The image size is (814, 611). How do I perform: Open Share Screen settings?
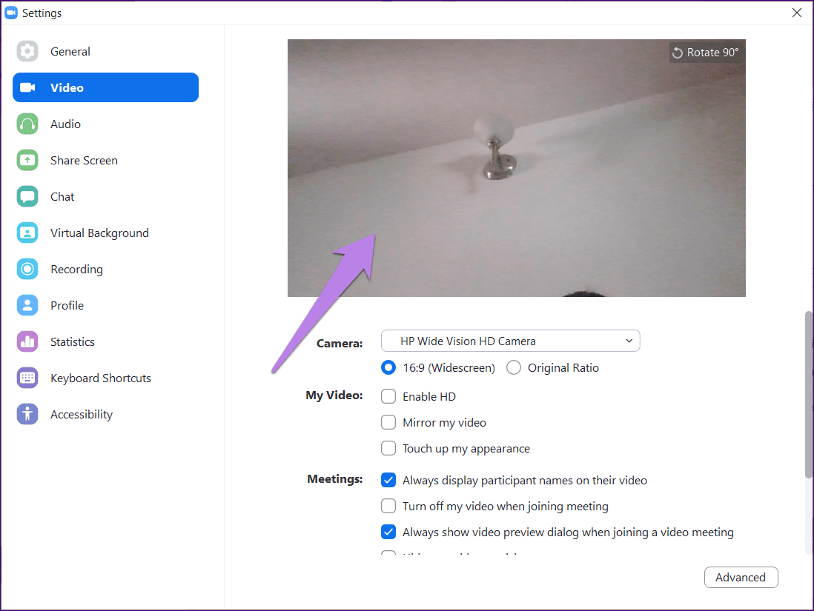(84, 160)
